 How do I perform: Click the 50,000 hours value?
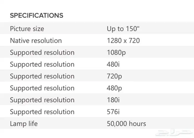[126, 124]
